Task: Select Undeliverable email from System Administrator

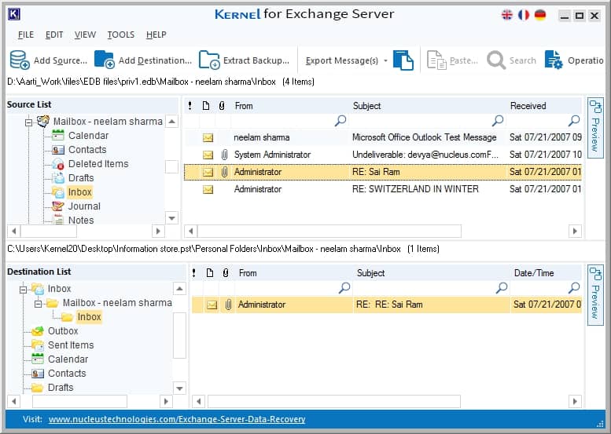Action: (x=383, y=155)
